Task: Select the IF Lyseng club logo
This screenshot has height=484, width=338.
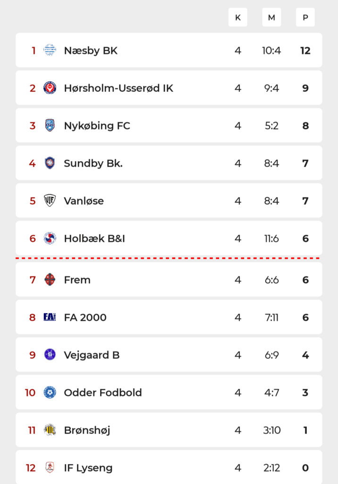Action: (50, 467)
